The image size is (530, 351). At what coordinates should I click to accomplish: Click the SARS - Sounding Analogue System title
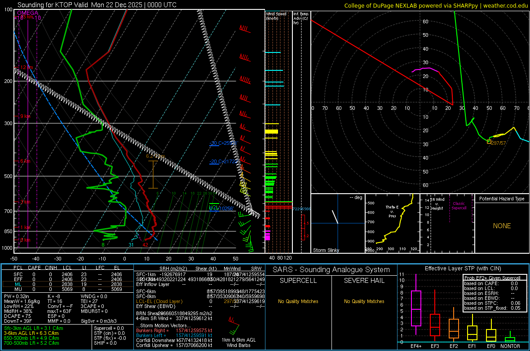coord(331,270)
